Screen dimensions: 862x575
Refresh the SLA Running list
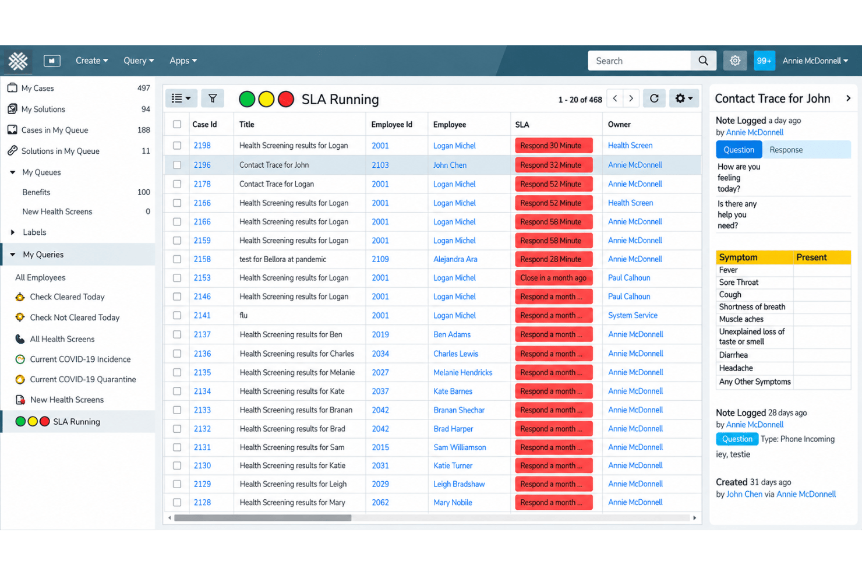point(654,98)
